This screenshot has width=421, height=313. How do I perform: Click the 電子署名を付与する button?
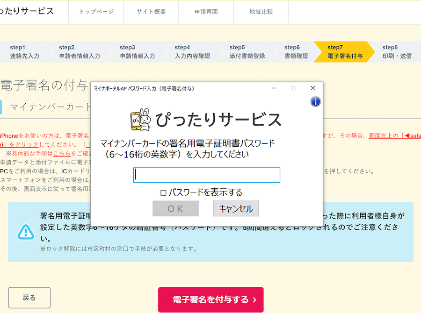pos(210,299)
